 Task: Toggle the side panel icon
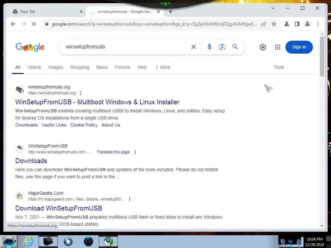pos(297,24)
